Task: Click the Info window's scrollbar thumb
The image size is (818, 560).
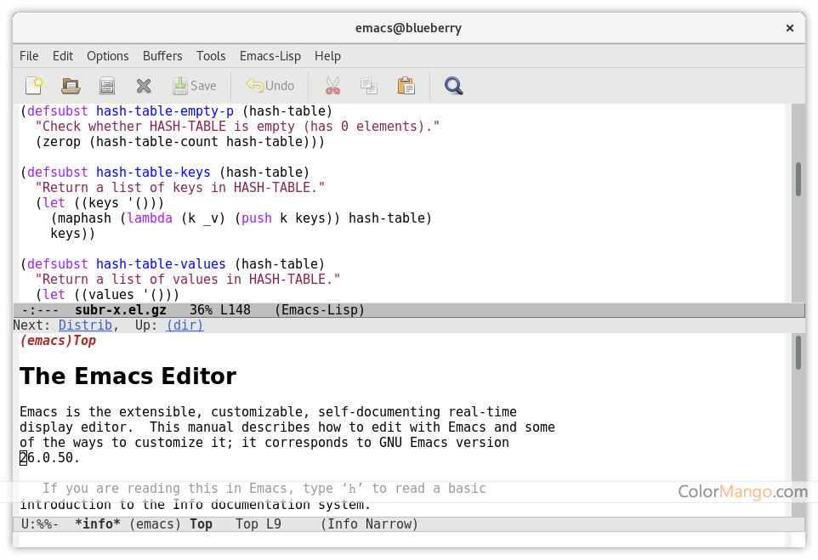Action: (798, 353)
